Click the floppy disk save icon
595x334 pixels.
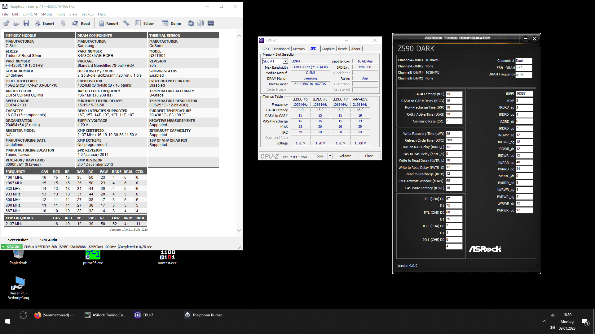pos(26,23)
